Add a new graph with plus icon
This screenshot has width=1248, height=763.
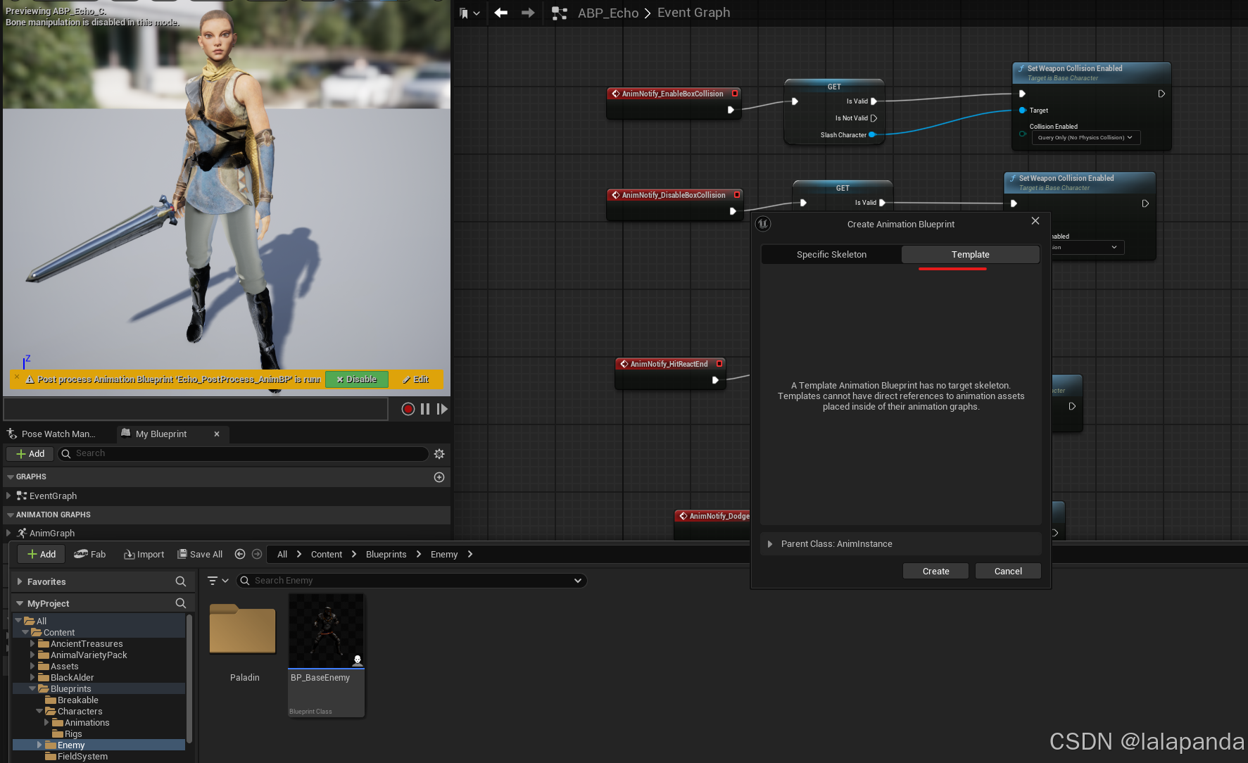point(439,477)
